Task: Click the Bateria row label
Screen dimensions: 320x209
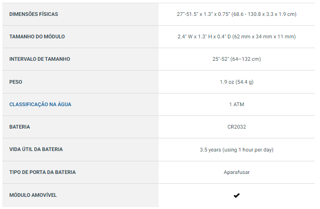Action: click(x=20, y=127)
